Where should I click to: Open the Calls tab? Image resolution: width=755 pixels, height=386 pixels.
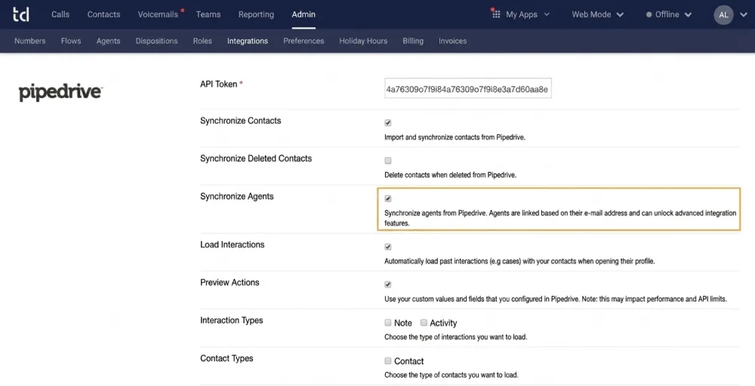point(60,15)
